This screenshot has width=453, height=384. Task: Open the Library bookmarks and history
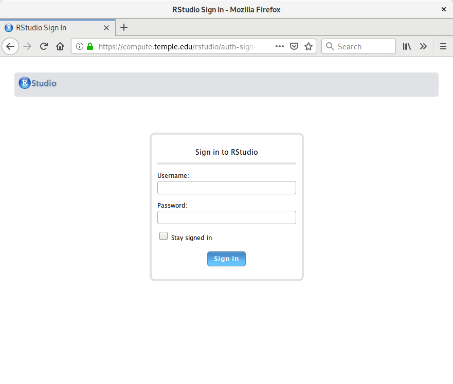click(407, 46)
